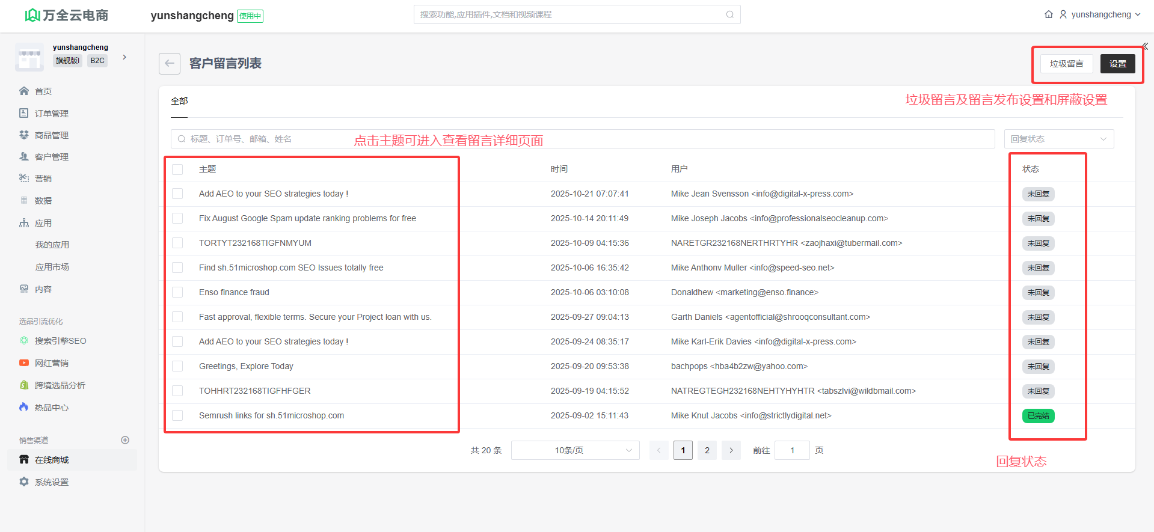Open 商品管理 in the sidebar

point(51,135)
